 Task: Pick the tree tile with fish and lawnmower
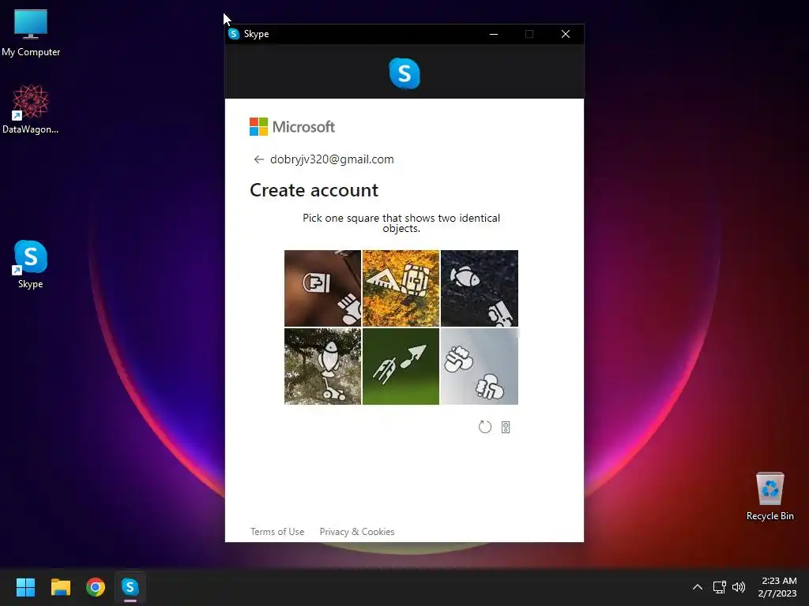322,366
